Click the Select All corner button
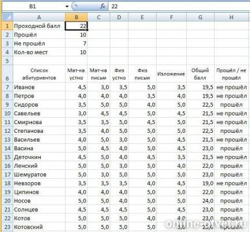The width and height of the screenshot is (250, 232). tap(8, 17)
